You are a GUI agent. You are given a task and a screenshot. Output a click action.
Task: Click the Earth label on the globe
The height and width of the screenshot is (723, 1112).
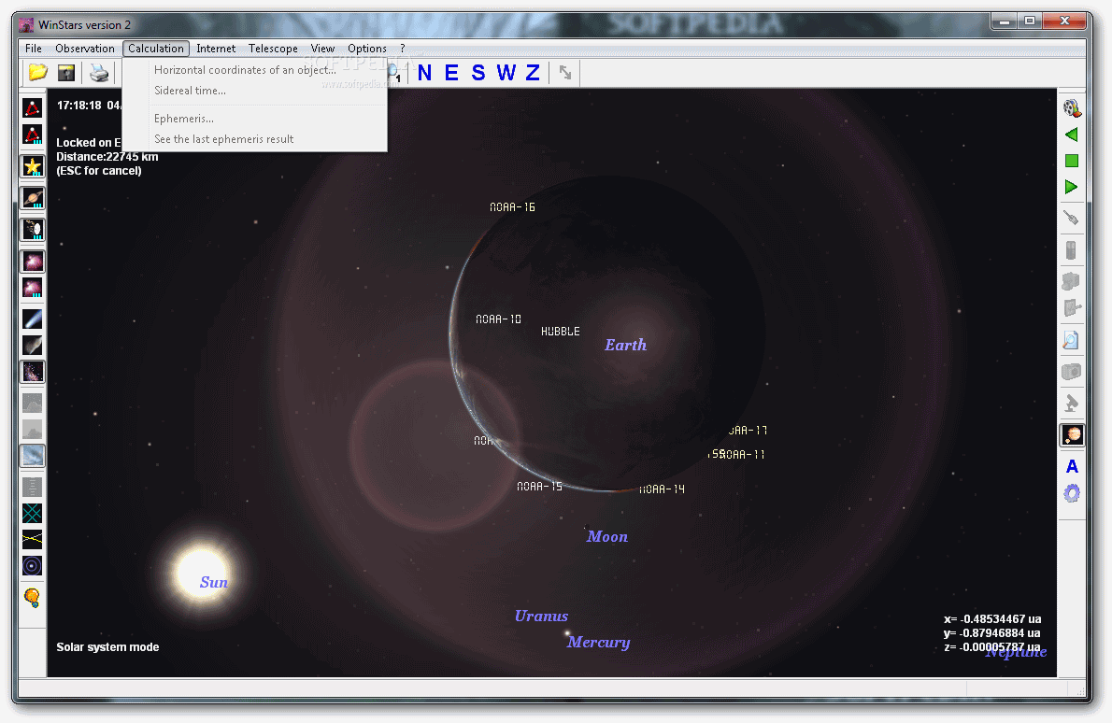625,346
